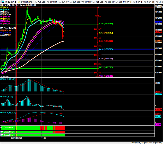Click the red 0.80748 current price tag
This screenshot has height=144, width=163.
tap(158, 32)
